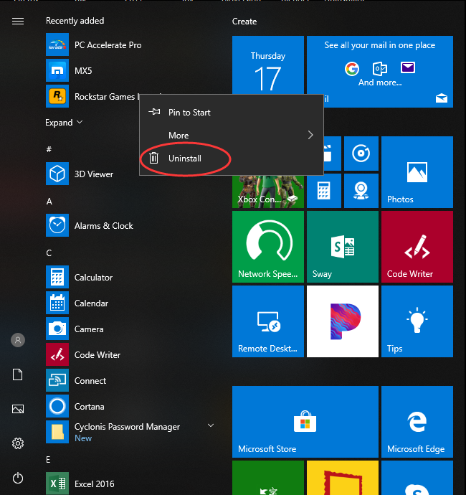Open Excel 2016 icon
466x495 pixels.
pos(57,484)
